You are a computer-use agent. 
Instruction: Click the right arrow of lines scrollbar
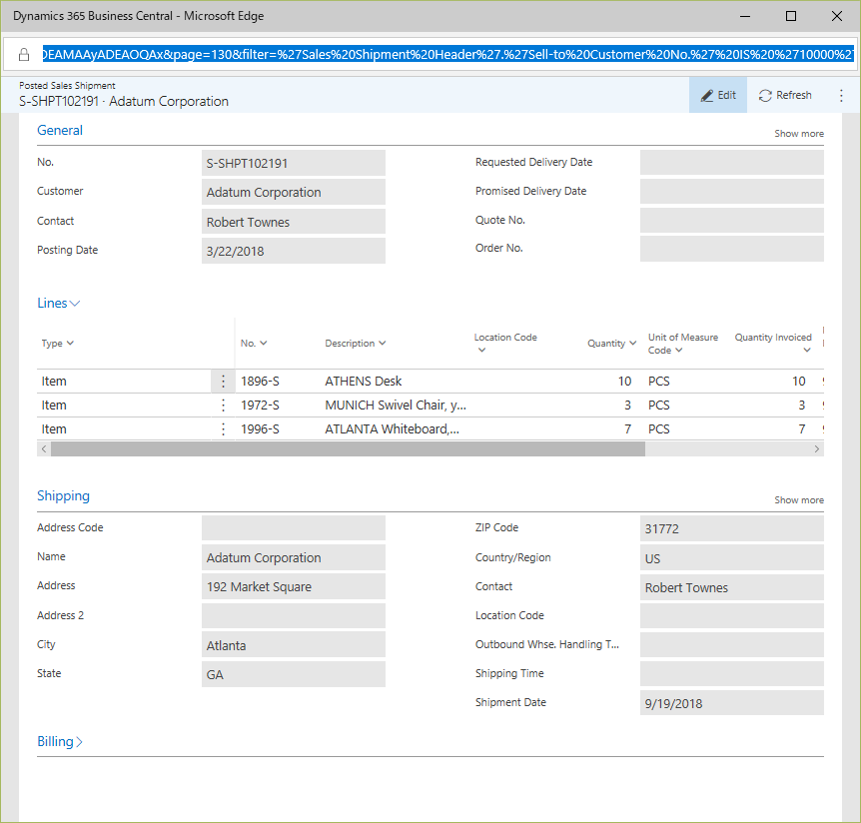[x=816, y=449]
